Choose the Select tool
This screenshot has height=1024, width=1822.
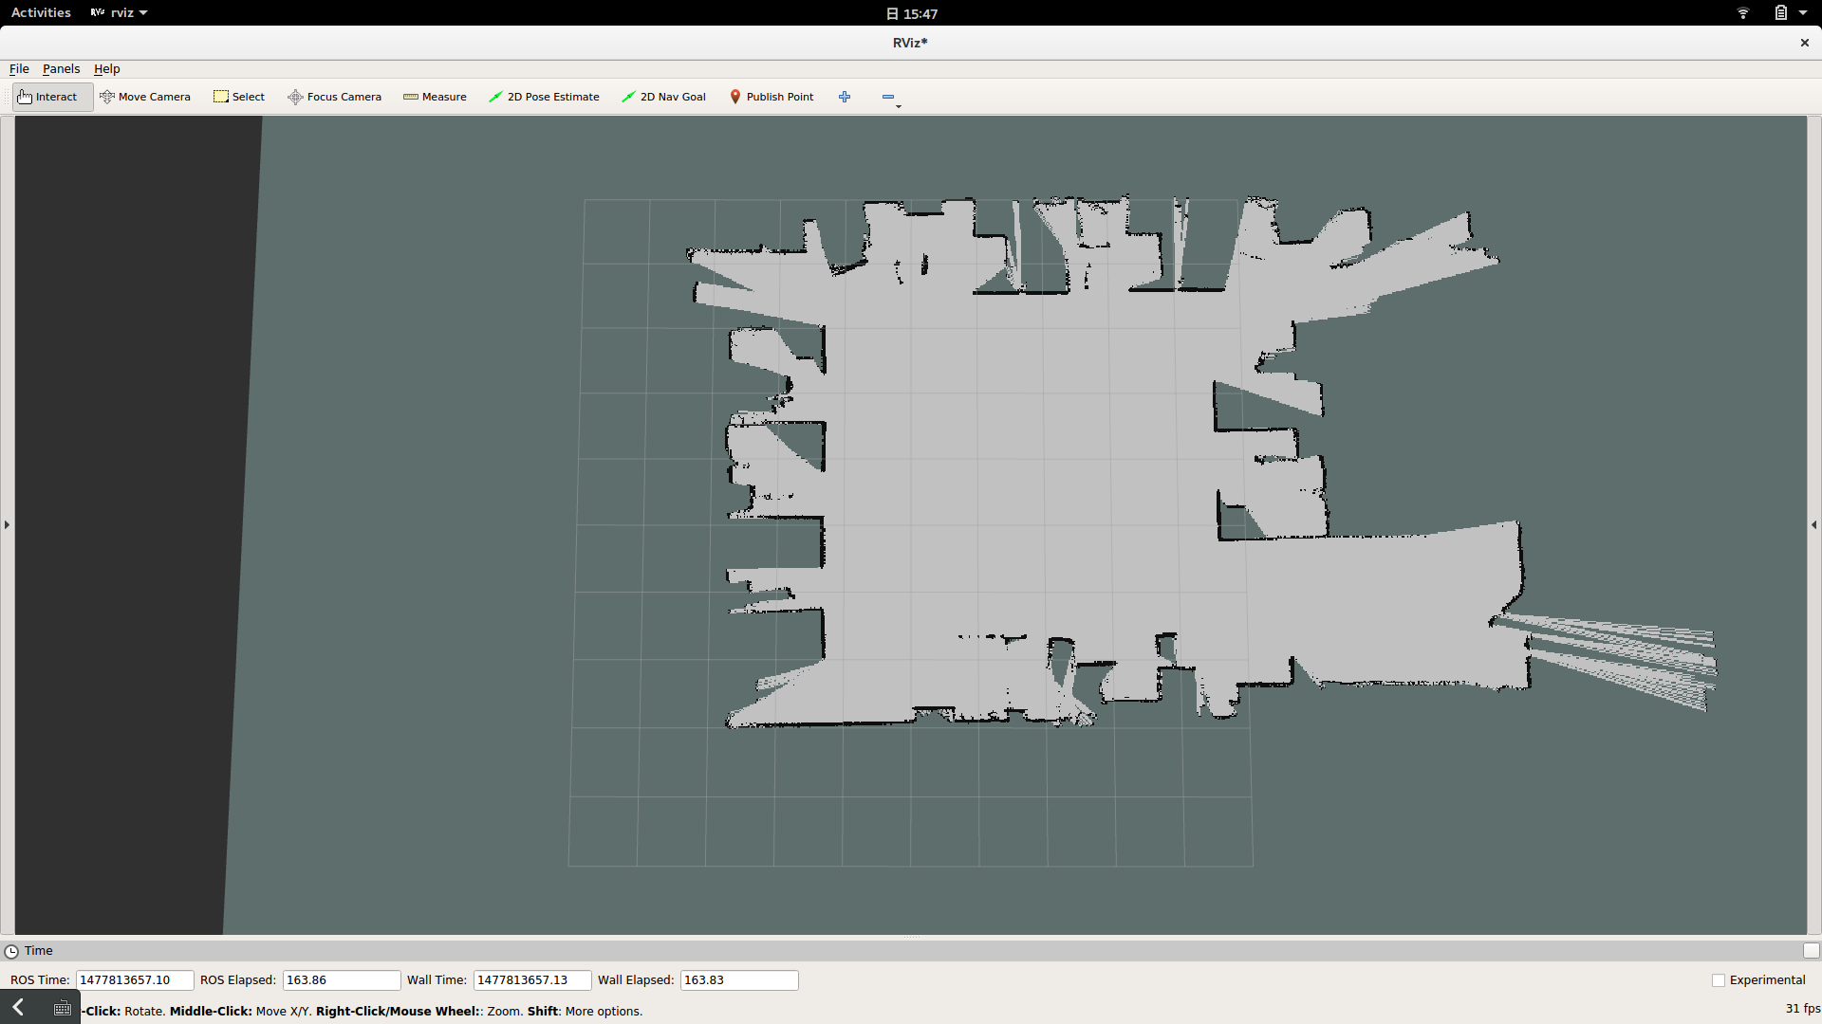[239, 97]
